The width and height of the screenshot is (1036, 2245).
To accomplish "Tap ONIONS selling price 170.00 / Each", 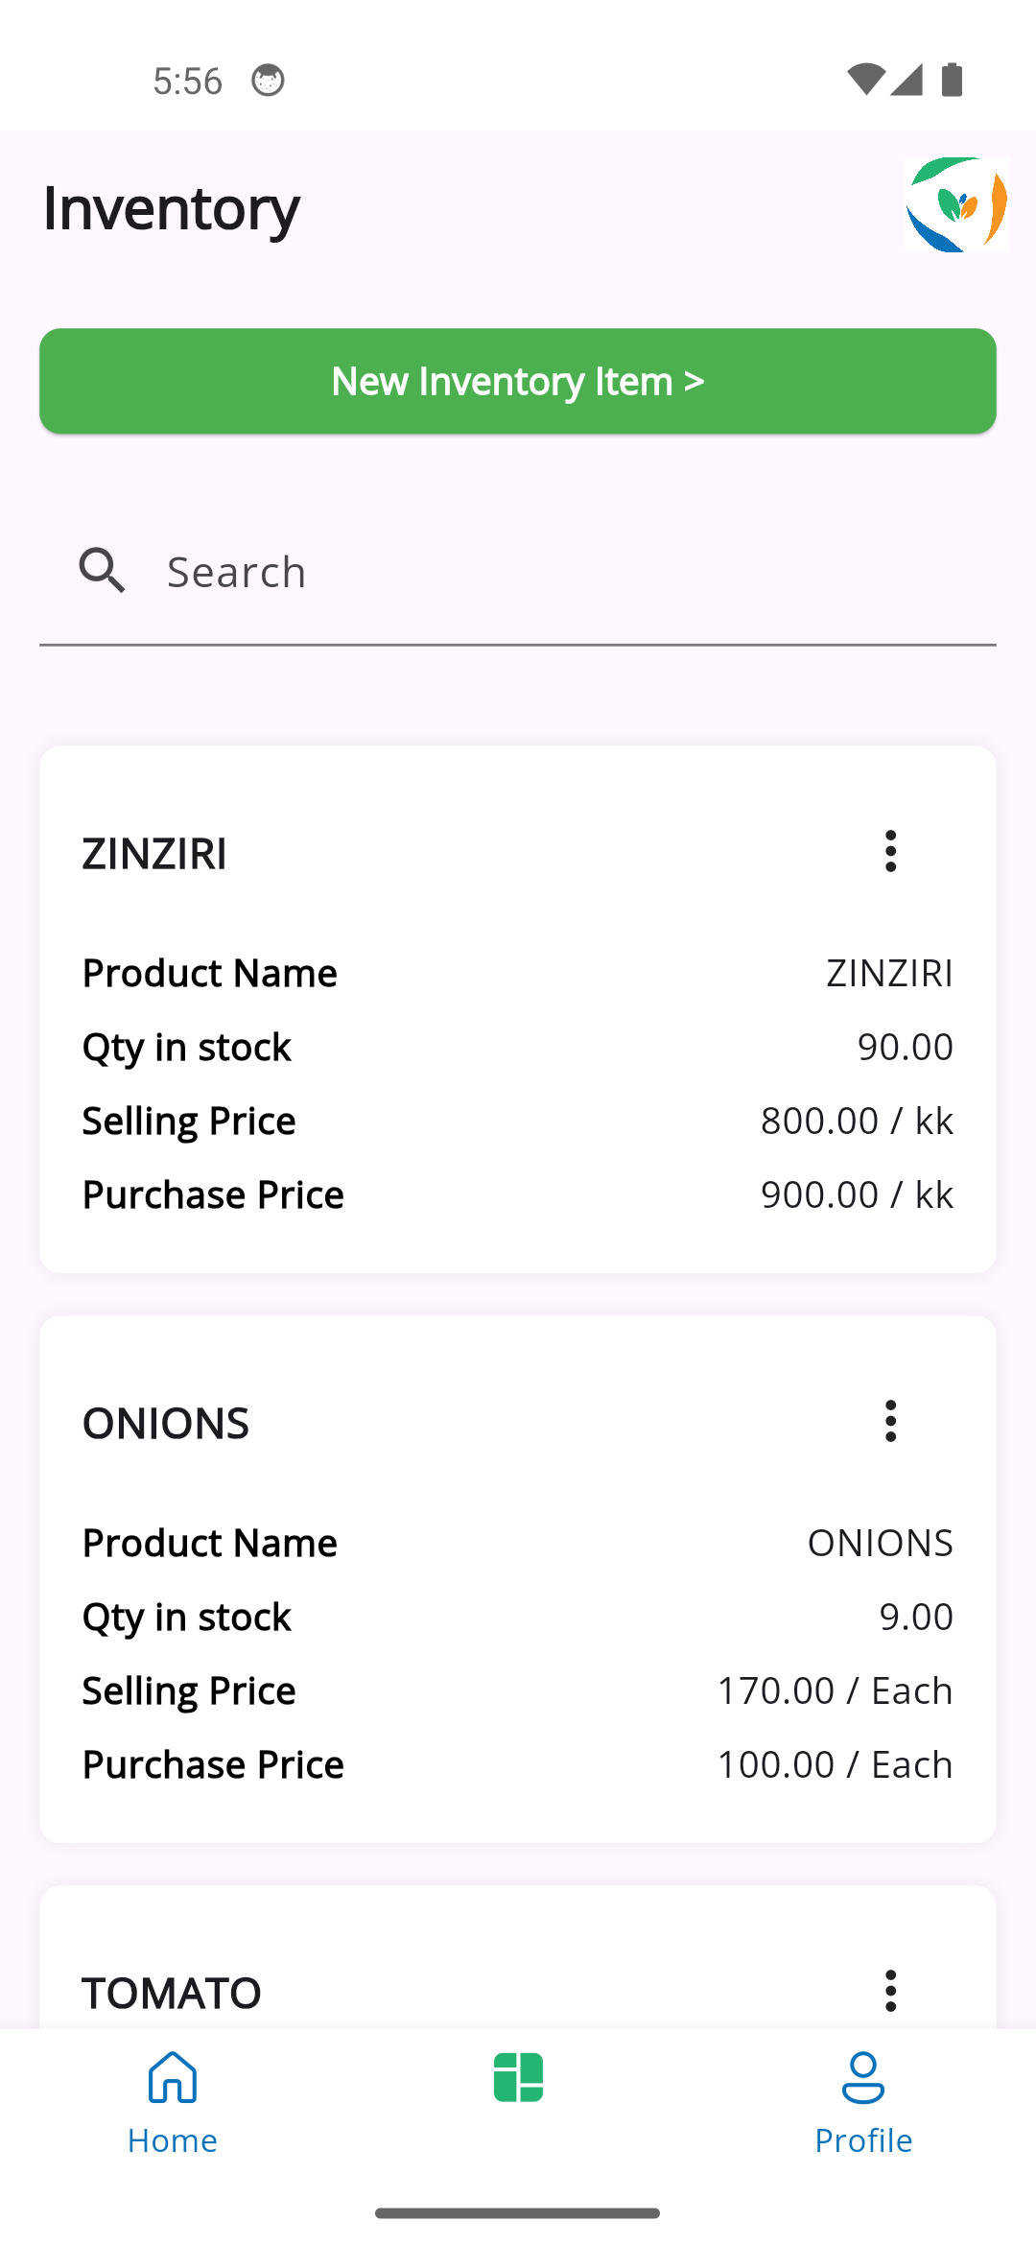I will pos(835,1690).
